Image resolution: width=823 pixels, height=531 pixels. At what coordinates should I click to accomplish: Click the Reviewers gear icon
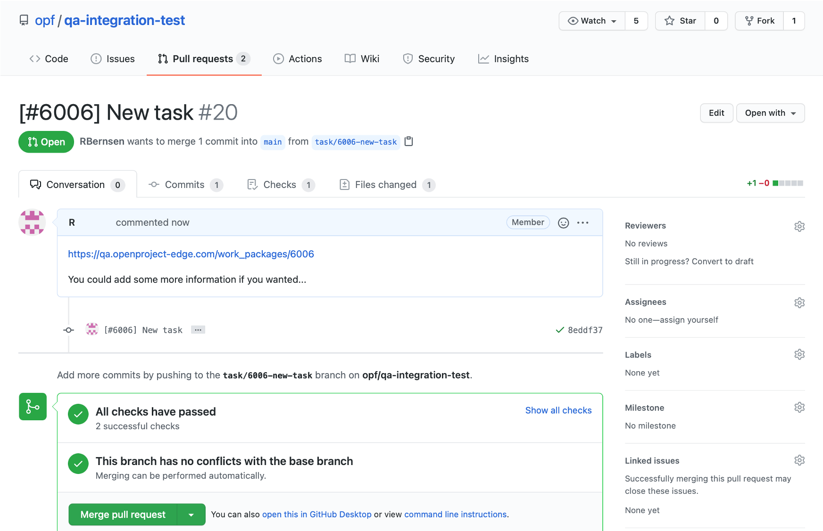click(x=799, y=226)
